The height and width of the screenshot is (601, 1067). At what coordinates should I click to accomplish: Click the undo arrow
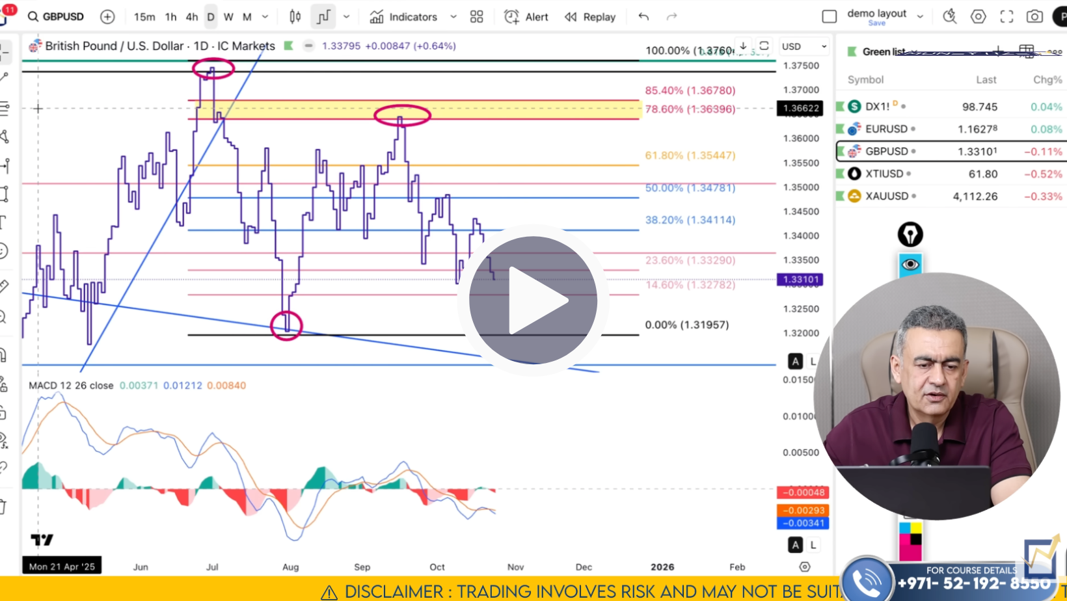[x=643, y=17]
